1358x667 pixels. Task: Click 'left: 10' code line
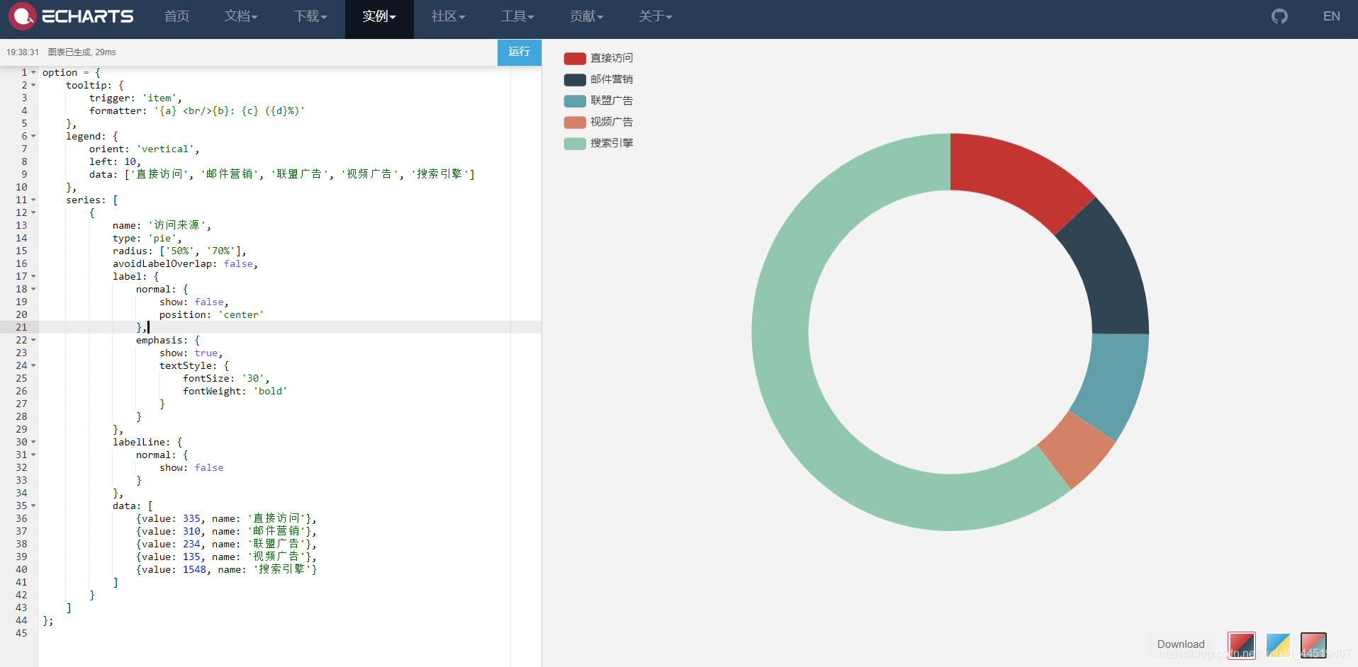[x=115, y=161]
